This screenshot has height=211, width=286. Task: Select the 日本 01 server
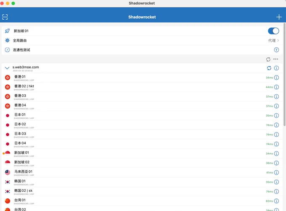(143, 115)
